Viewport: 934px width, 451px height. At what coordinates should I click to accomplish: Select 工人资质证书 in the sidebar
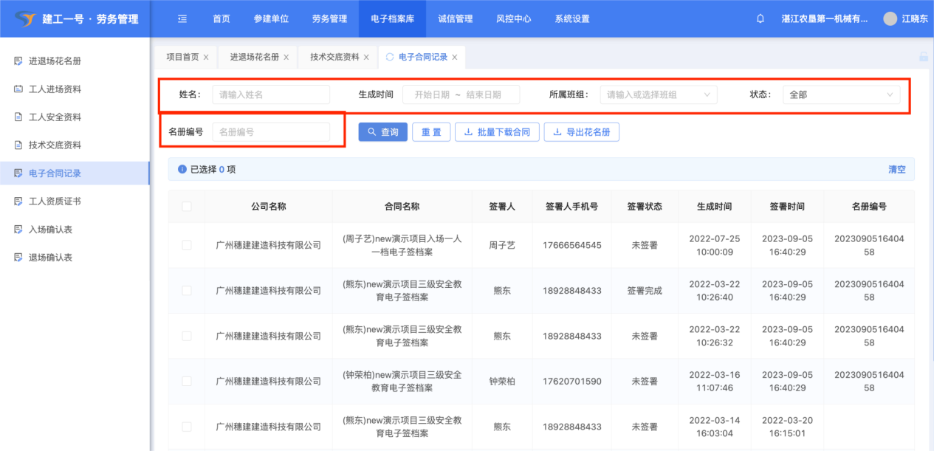(x=55, y=202)
